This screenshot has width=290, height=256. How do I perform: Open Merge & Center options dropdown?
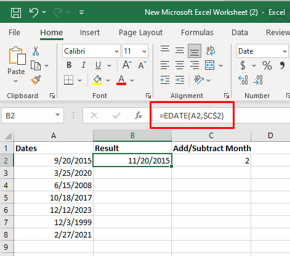(220, 66)
